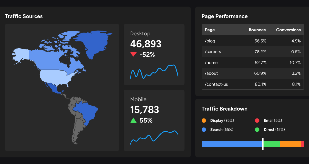
Task: Click the red Email legend dot
Action: click(x=257, y=120)
